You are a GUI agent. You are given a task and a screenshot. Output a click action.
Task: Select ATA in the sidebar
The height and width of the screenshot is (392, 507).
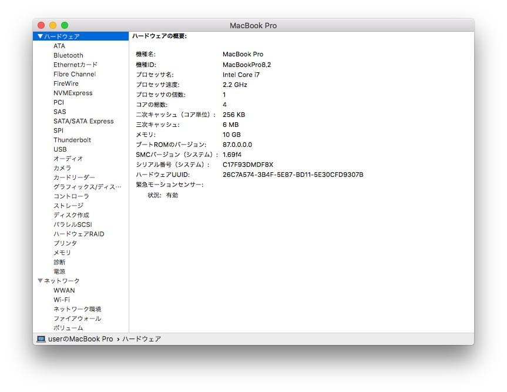click(x=59, y=46)
